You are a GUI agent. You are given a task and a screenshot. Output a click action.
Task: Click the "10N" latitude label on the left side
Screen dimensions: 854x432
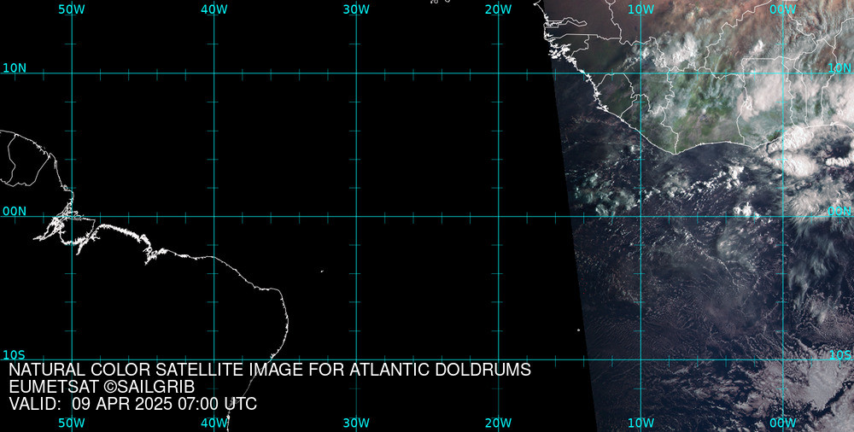click(15, 68)
